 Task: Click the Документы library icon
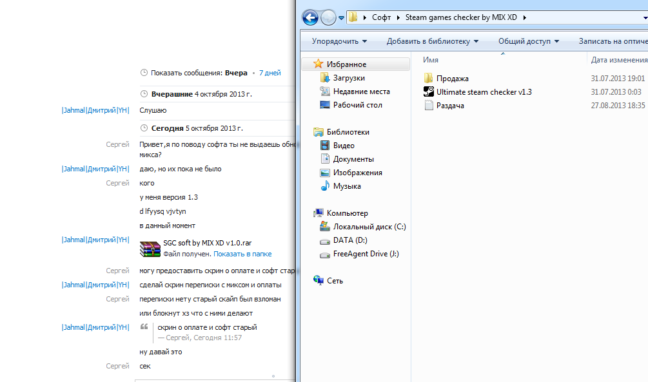325,158
